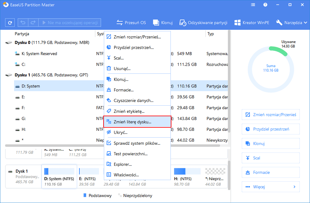The image size is (310, 203).
Task: Open the help question mark icon
Action: click(x=265, y=5)
